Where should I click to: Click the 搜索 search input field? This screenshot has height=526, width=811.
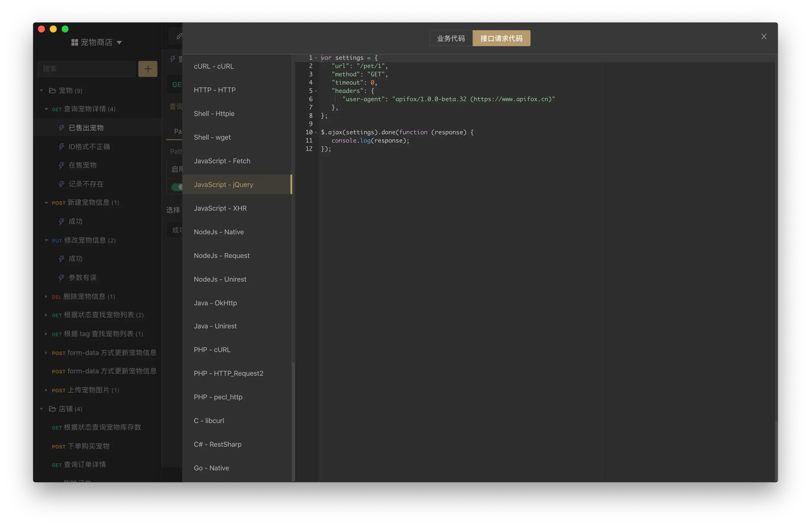pyautogui.click(x=86, y=69)
